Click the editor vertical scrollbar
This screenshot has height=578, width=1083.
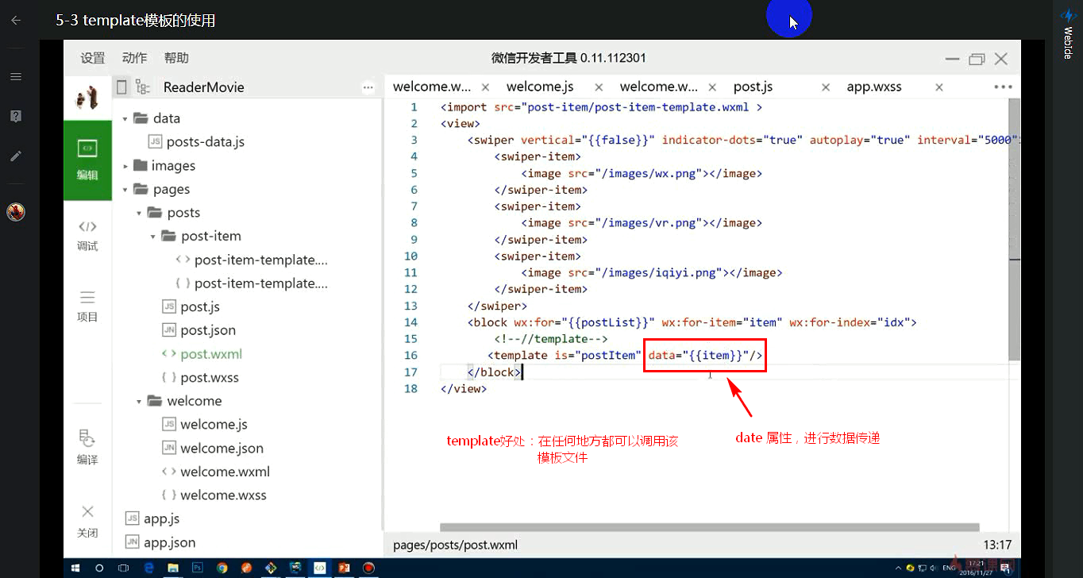coord(1014,228)
